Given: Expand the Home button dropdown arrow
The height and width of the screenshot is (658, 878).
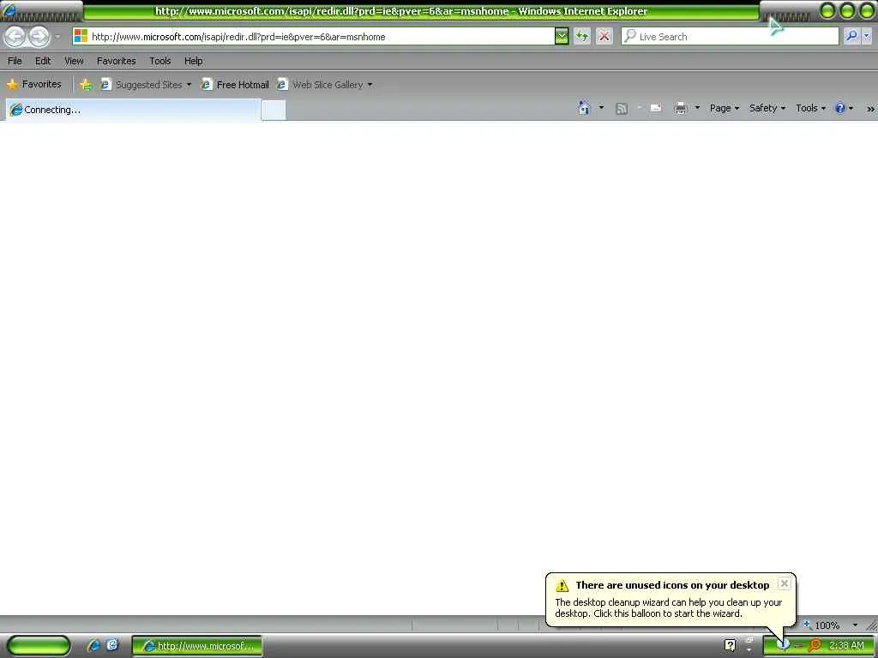Looking at the screenshot, I should click(601, 107).
